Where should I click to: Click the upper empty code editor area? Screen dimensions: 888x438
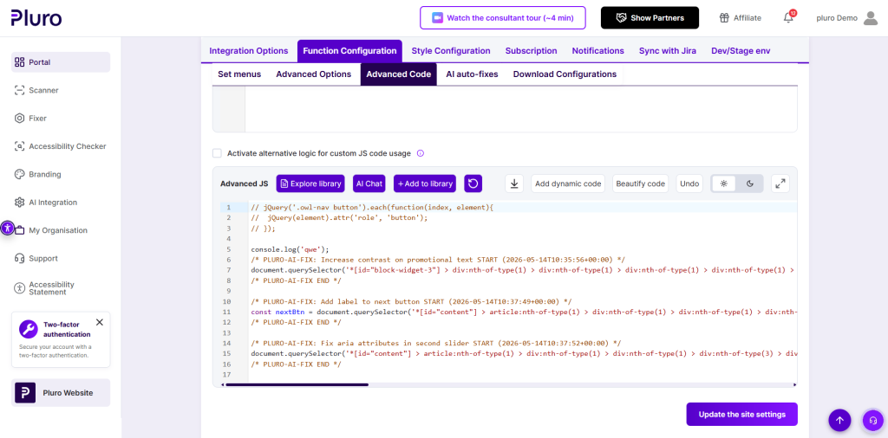(521, 108)
